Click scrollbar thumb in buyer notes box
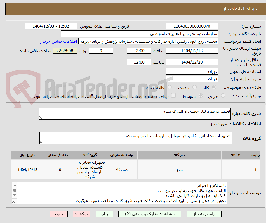Viewport: 266px width, 223px height. [15, 190]
